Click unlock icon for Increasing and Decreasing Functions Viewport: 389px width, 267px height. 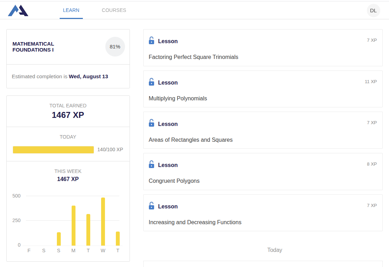[151, 206]
